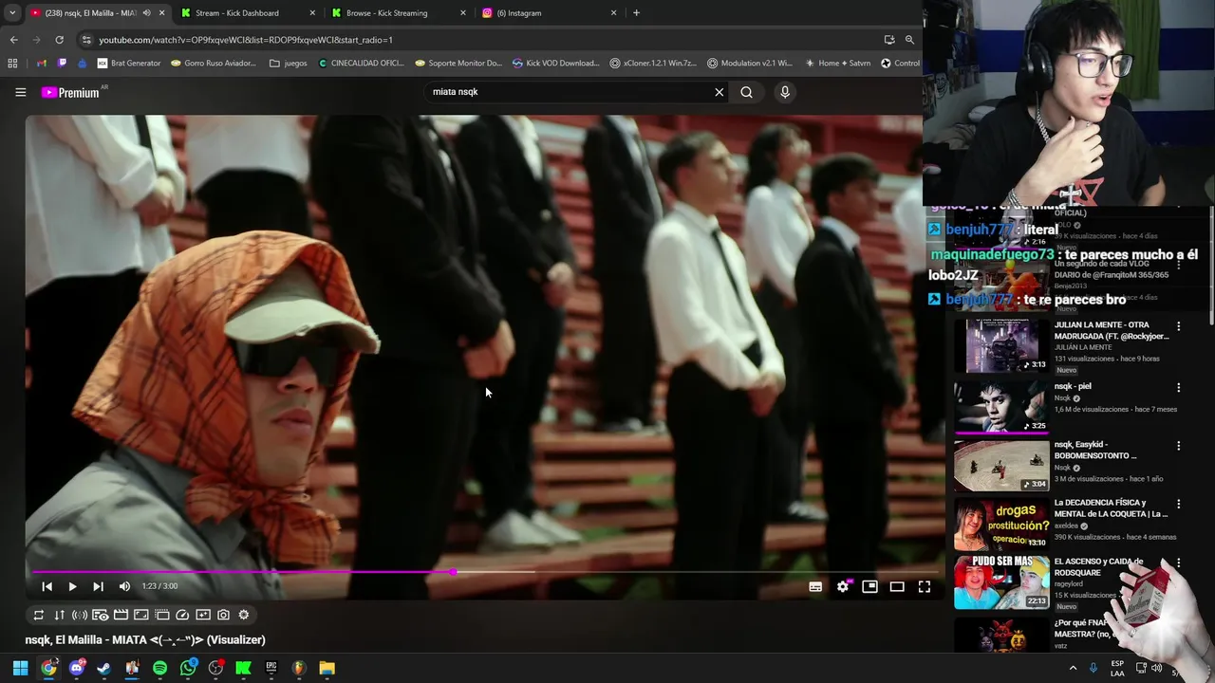
Task: Open more options for BOBOMENSOTONTO video
Action: (x=1178, y=446)
